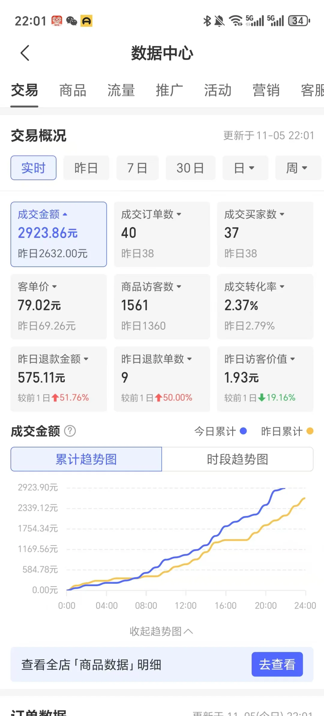Tap 交易概况 section heading
324x716 pixels.
[x=39, y=136]
